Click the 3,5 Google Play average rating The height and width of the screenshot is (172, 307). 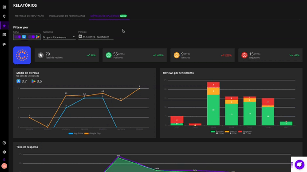39,81
